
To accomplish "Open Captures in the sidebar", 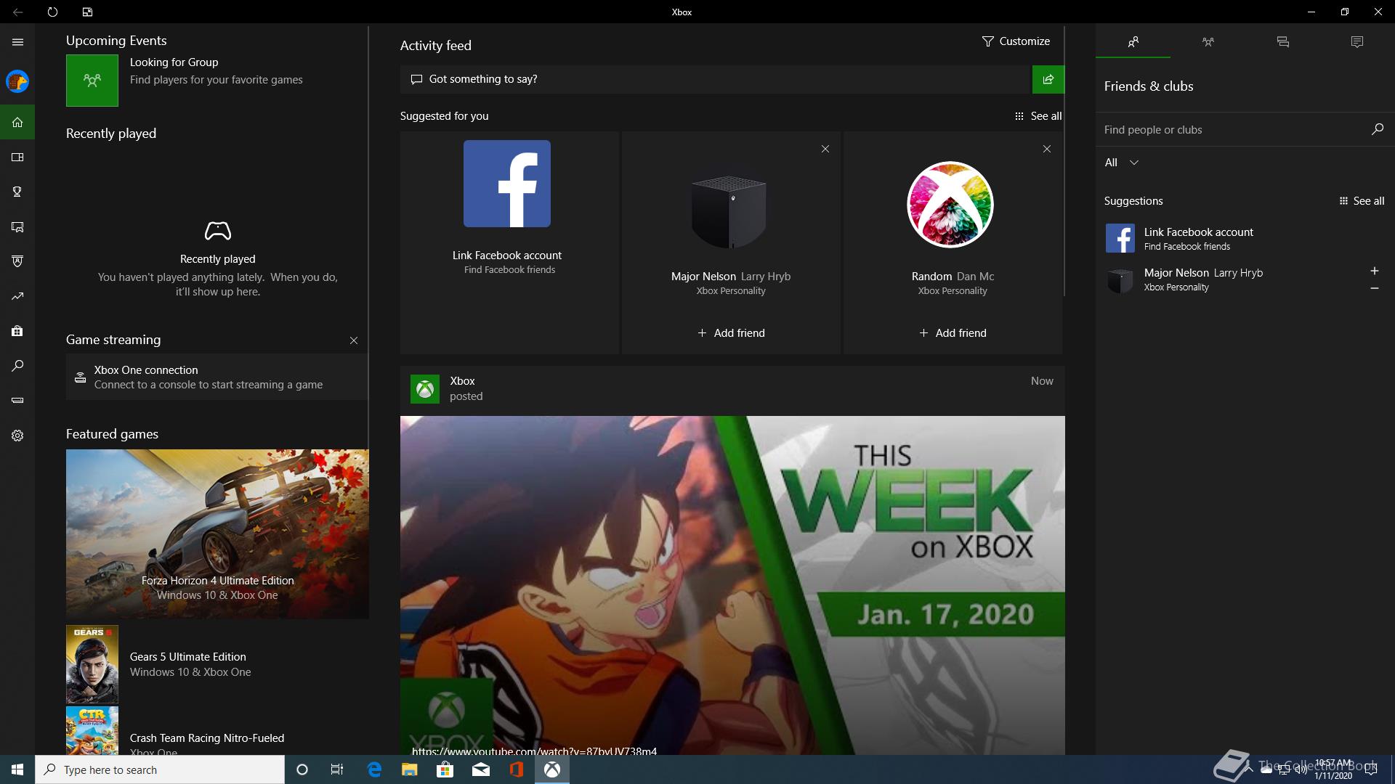I will [17, 226].
